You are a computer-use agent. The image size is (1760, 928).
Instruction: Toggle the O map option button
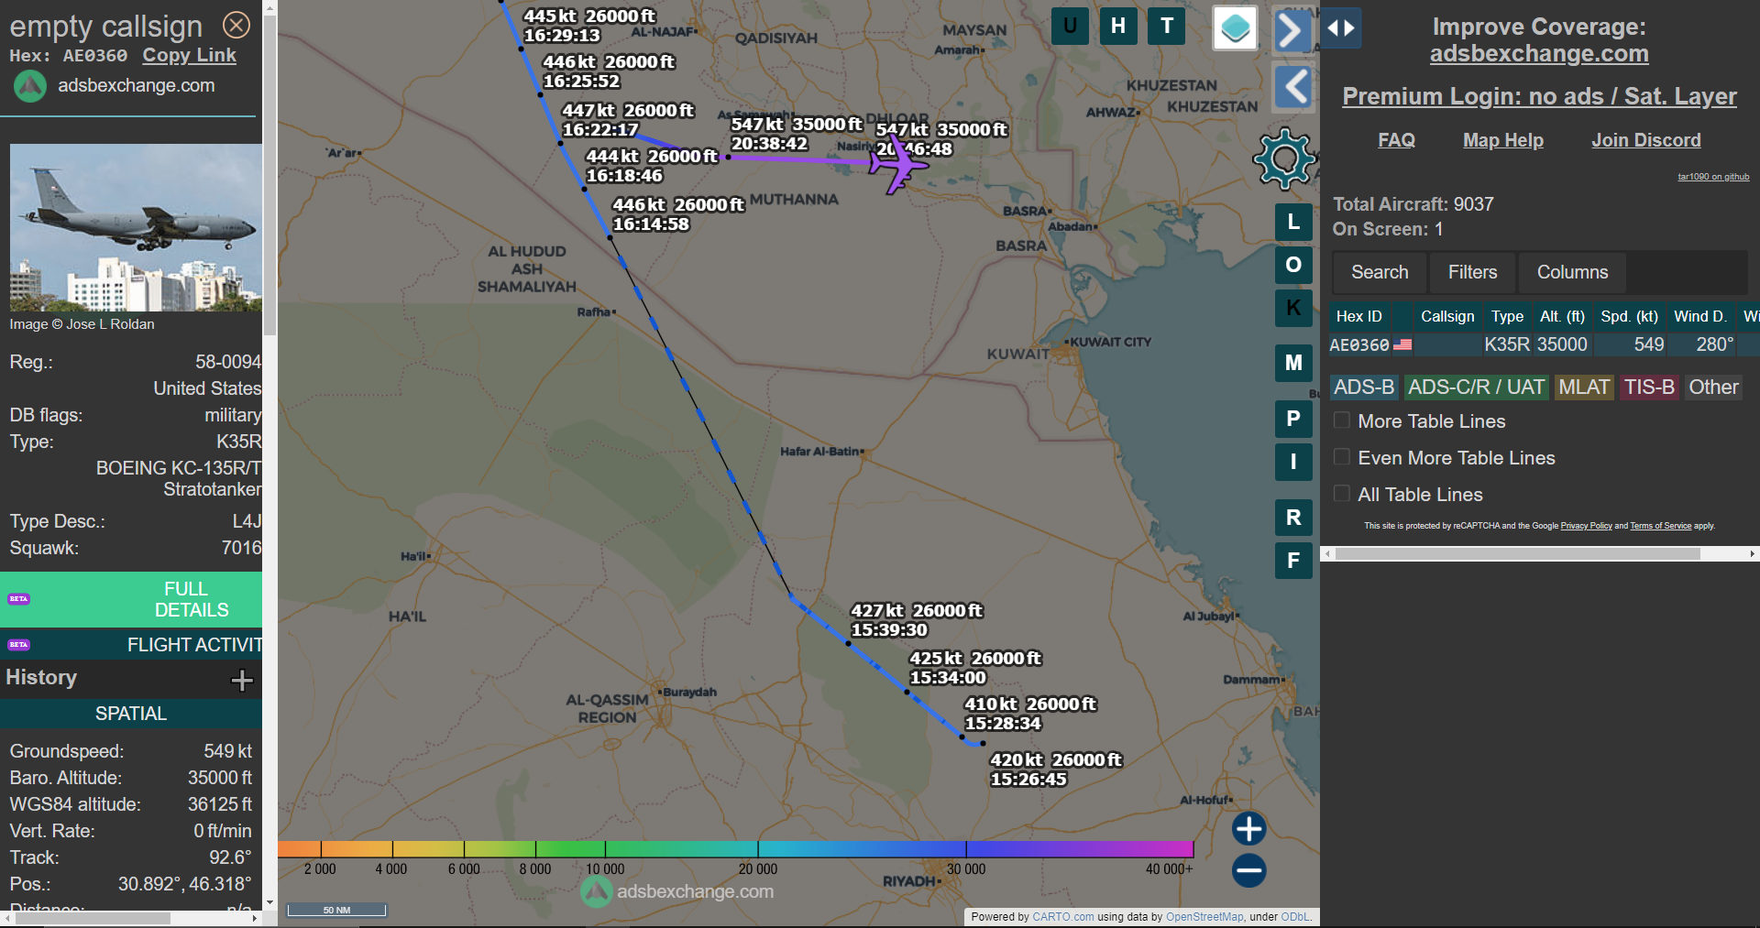click(x=1293, y=265)
